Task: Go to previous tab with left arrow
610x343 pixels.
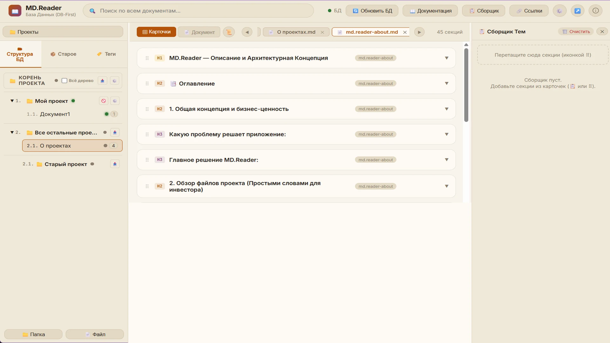Action: tap(247, 32)
